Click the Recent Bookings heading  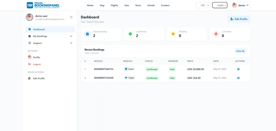coord(94,50)
